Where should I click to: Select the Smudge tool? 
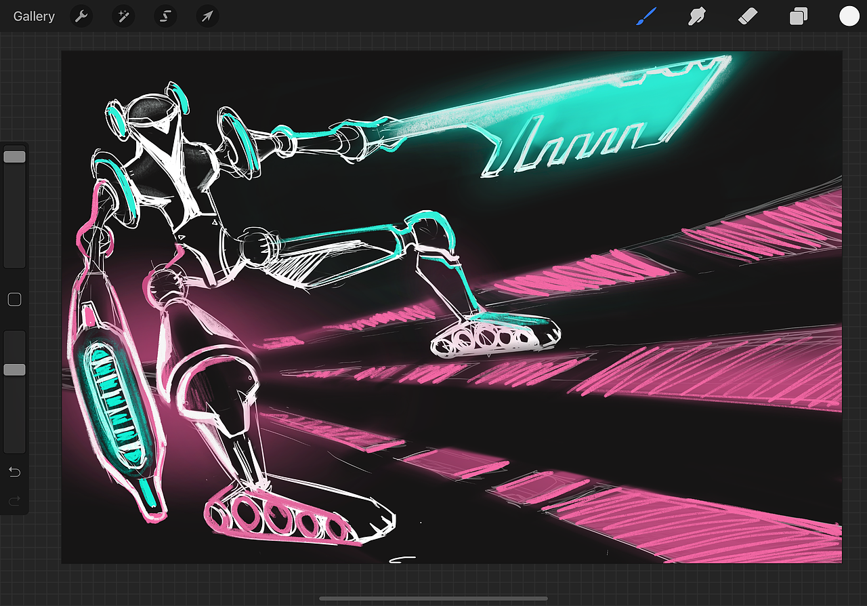pyautogui.click(x=697, y=16)
